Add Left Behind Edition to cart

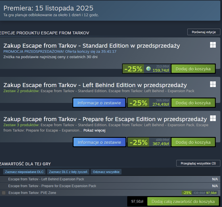pos(193,103)
